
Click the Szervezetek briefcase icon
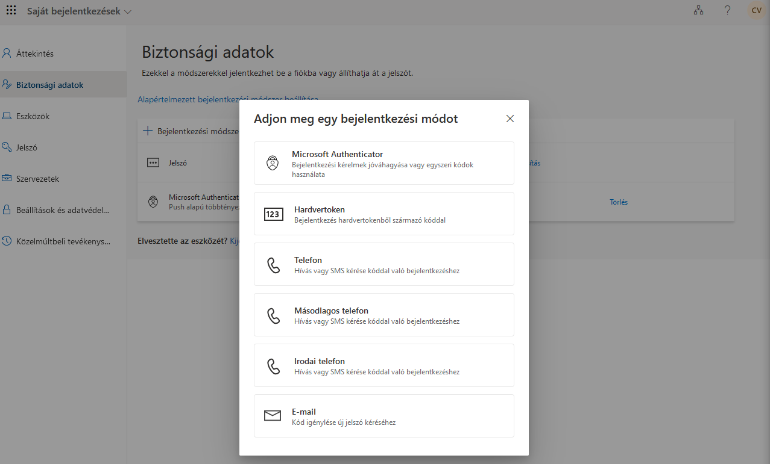[x=7, y=178]
